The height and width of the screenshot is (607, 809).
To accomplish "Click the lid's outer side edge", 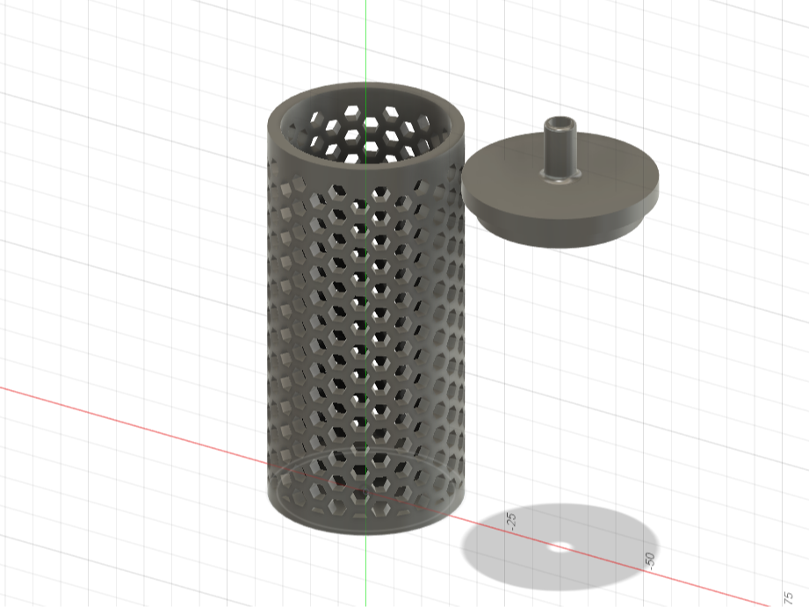I will coord(560,219).
